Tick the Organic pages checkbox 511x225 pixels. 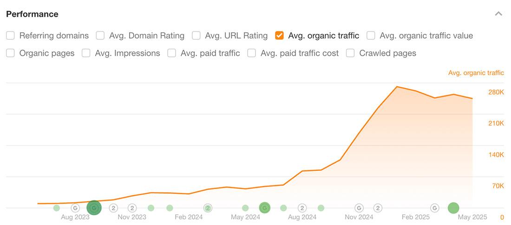point(10,53)
